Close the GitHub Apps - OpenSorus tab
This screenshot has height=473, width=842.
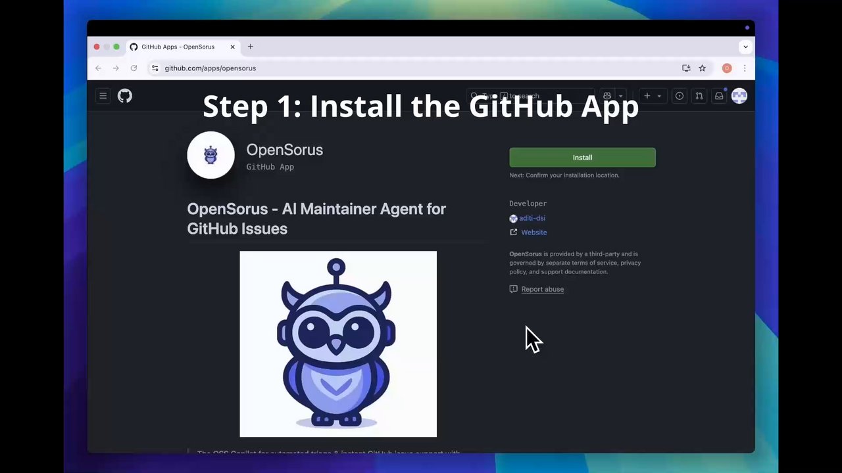pos(232,47)
